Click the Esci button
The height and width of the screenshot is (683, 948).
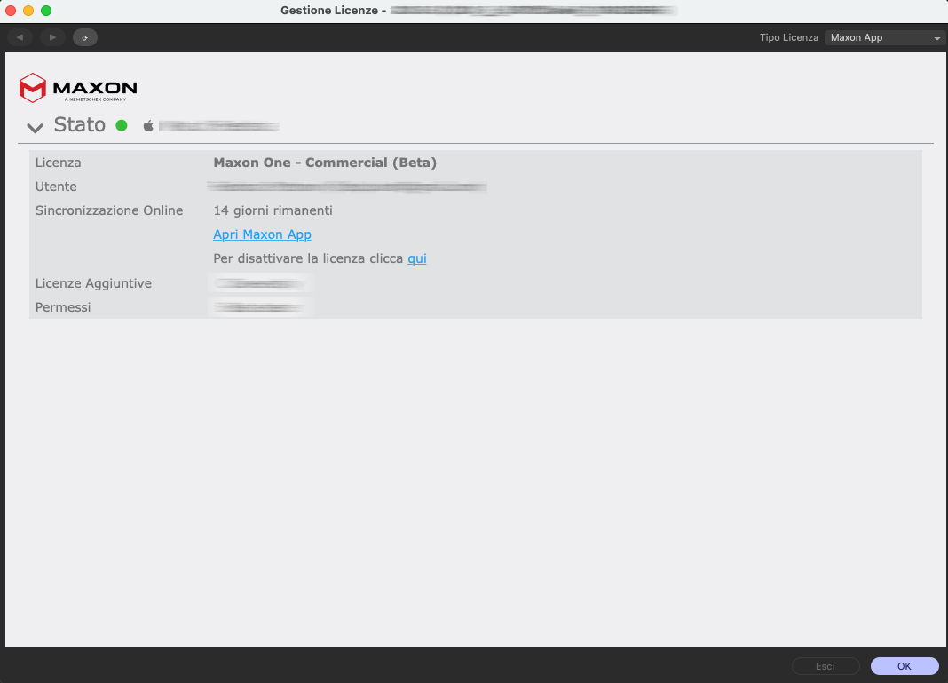[826, 666]
